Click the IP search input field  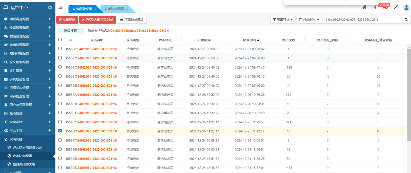362,20
